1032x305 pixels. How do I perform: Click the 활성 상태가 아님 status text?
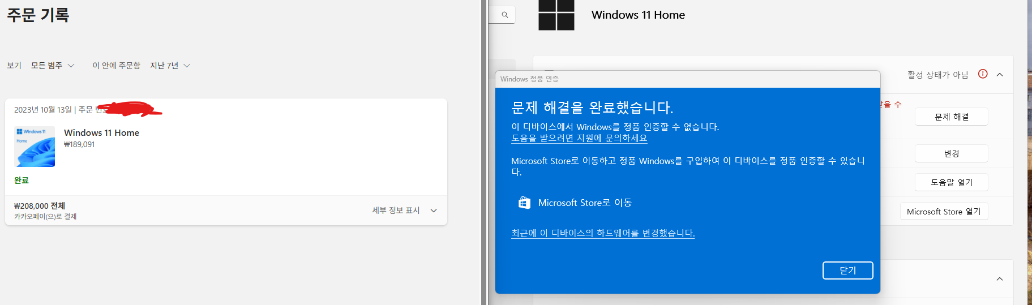coord(937,75)
